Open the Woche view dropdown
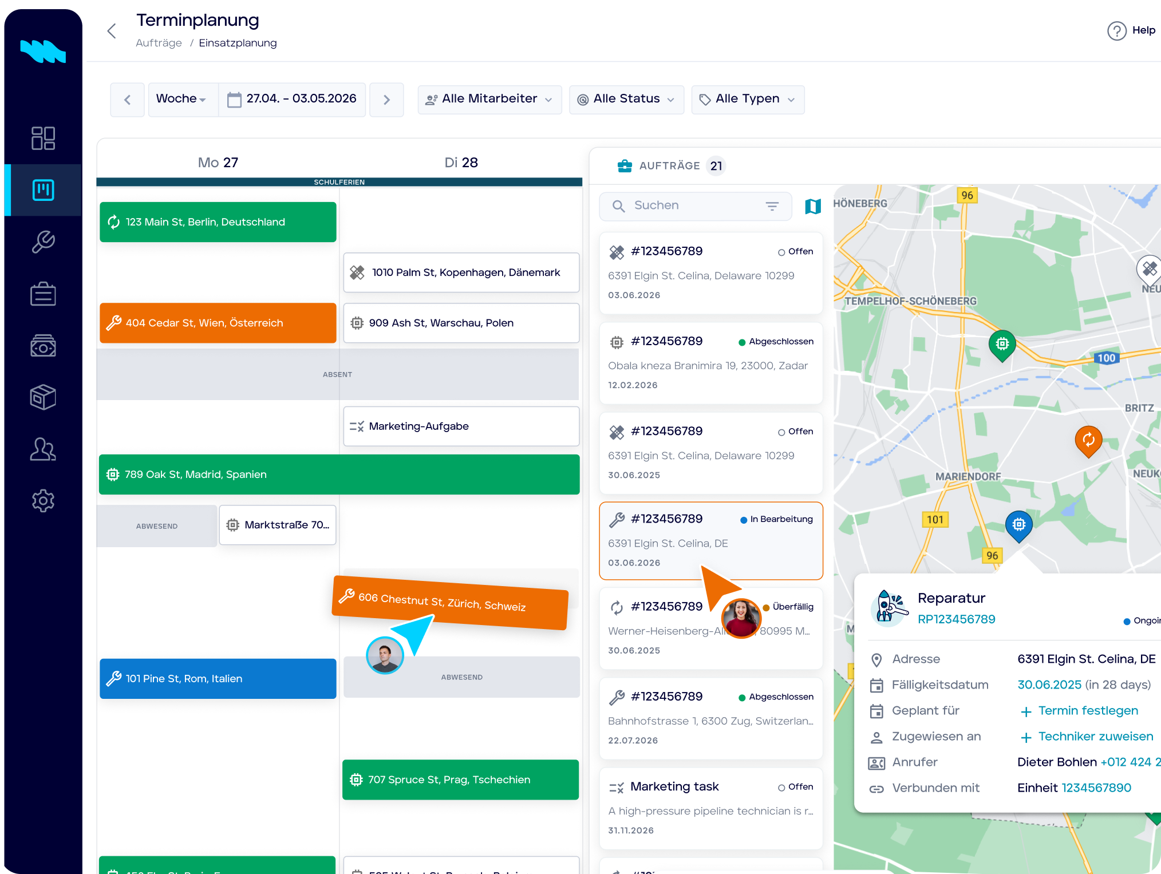The width and height of the screenshot is (1161, 874). coord(183,100)
